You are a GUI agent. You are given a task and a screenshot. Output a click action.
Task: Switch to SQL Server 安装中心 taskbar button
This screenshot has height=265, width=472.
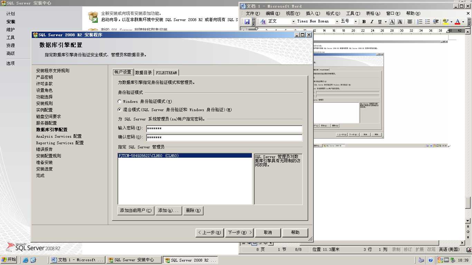(134, 260)
